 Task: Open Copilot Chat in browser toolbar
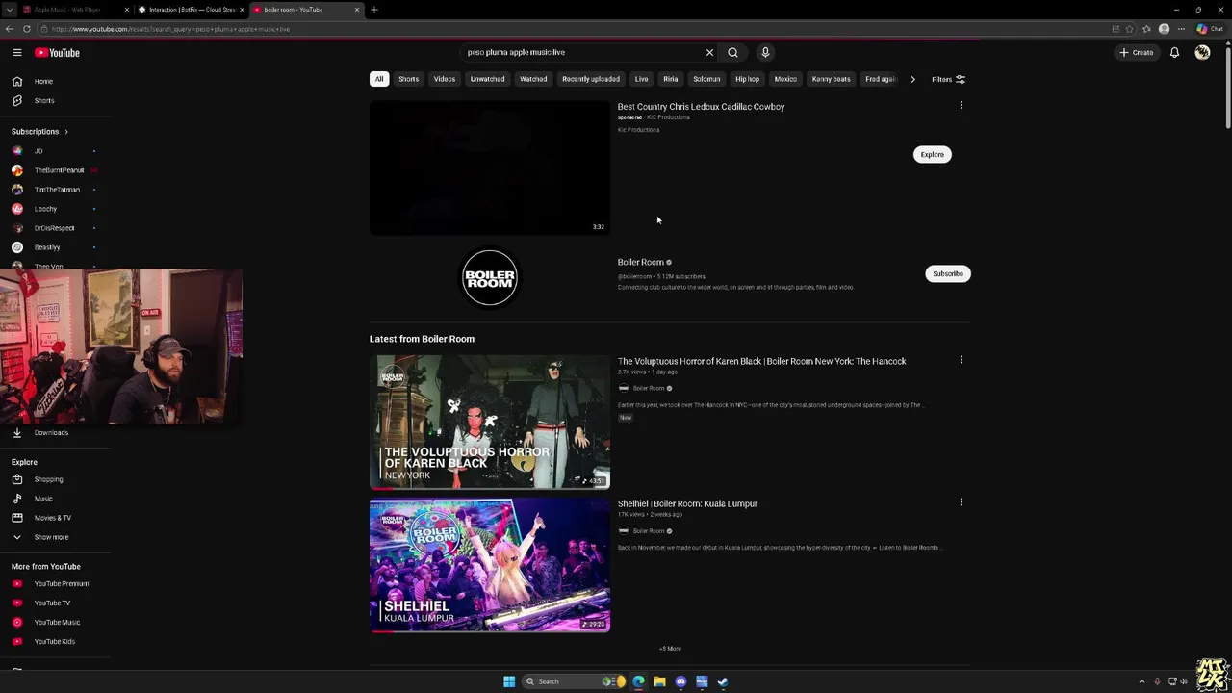click(1208, 29)
